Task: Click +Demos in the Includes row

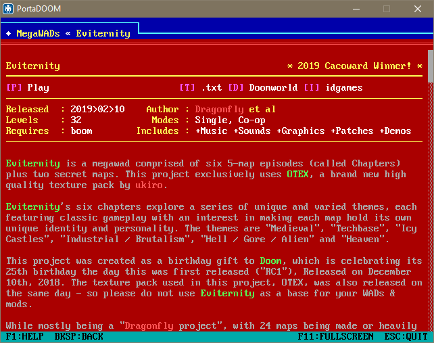Action: (395, 131)
